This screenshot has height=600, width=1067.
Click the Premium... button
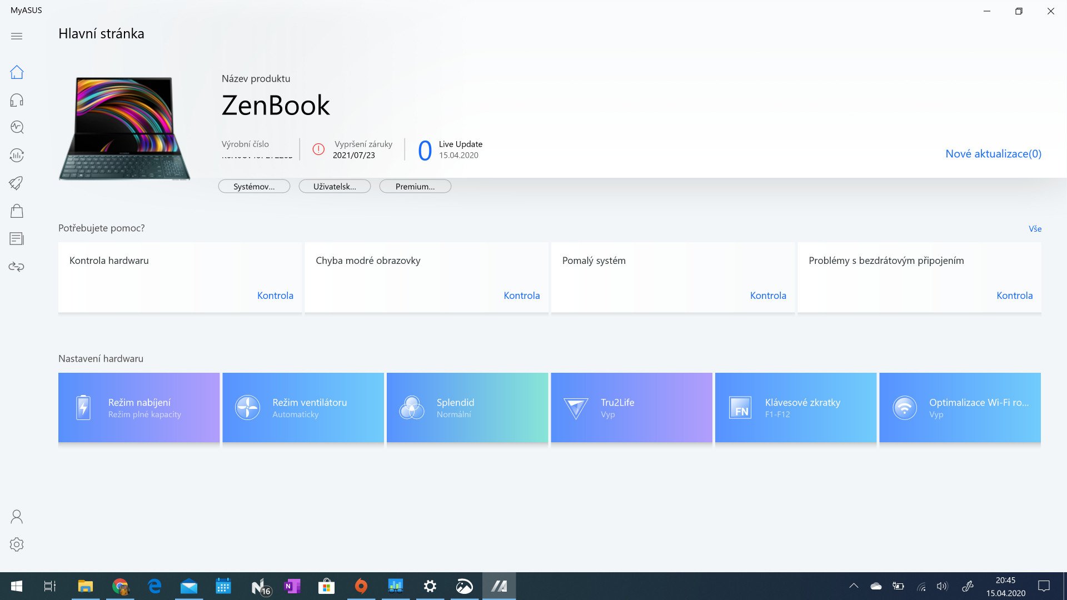415,186
